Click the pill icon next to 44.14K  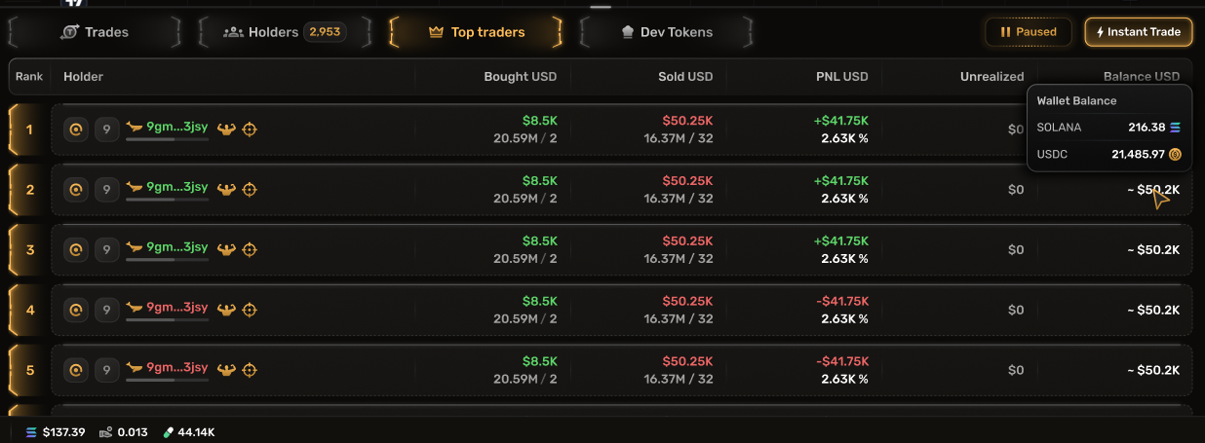pyautogui.click(x=168, y=432)
